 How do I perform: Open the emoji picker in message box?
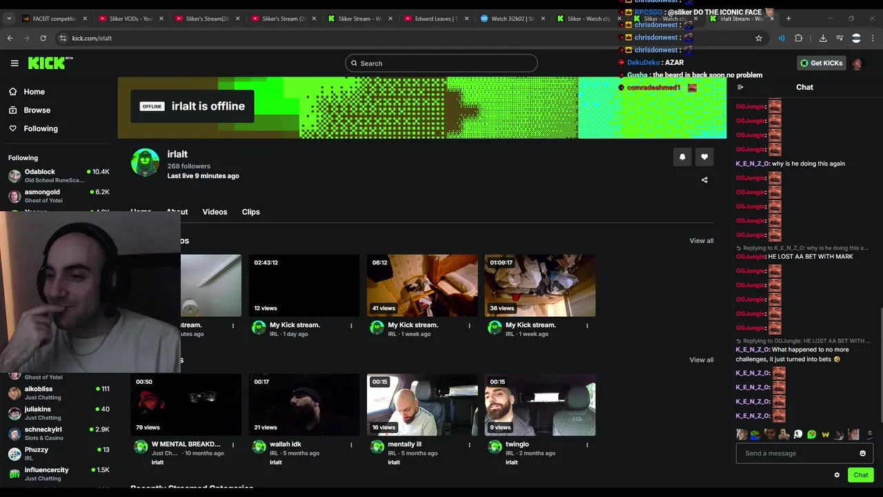[x=862, y=454]
